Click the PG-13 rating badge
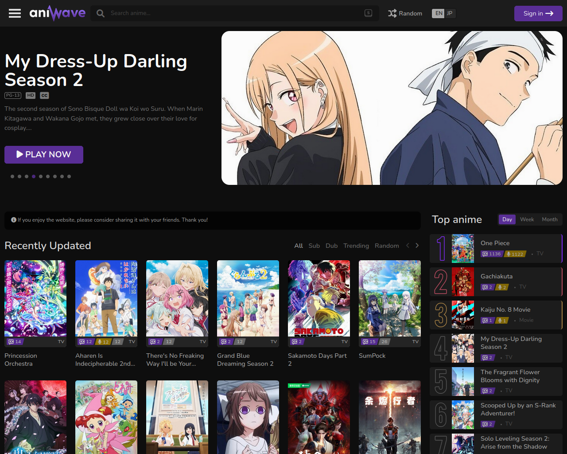Image resolution: width=567 pixels, height=454 pixels. (x=13, y=95)
